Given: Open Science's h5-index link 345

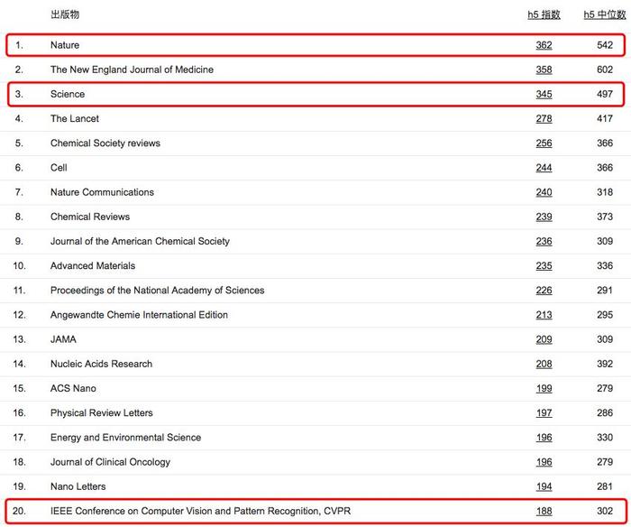Looking at the screenshot, I should click(544, 94).
